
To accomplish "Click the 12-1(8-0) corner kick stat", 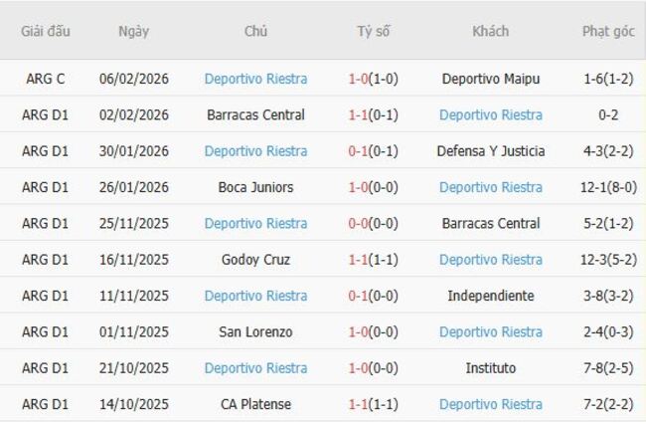I will point(609,187).
